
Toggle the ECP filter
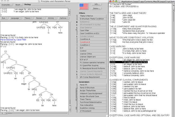(93, 48)
